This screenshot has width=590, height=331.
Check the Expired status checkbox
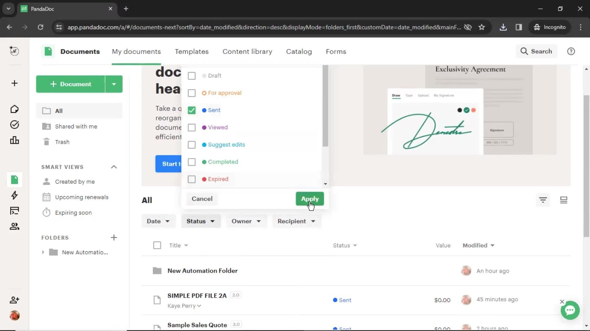click(x=192, y=179)
